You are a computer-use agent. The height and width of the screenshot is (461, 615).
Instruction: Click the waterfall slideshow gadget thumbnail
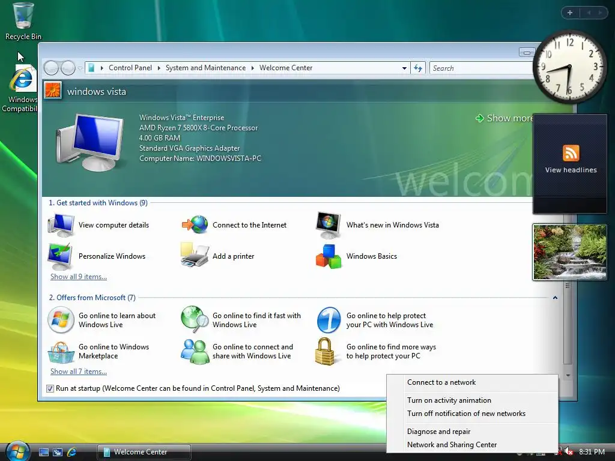(570, 252)
